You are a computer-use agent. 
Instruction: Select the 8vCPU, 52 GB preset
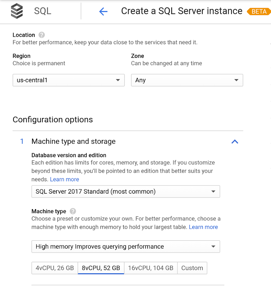click(x=101, y=268)
